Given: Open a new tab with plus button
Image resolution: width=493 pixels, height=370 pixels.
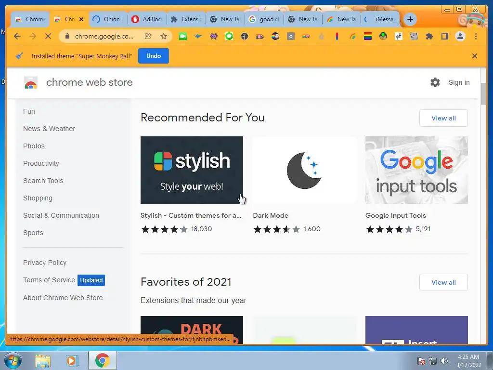Looking at the screenshot, I should (410, 19).
